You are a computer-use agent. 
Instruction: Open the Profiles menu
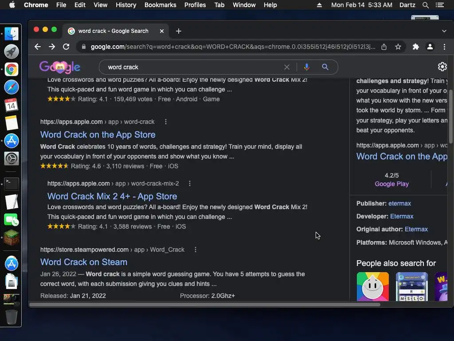click(x=195, y=5)
